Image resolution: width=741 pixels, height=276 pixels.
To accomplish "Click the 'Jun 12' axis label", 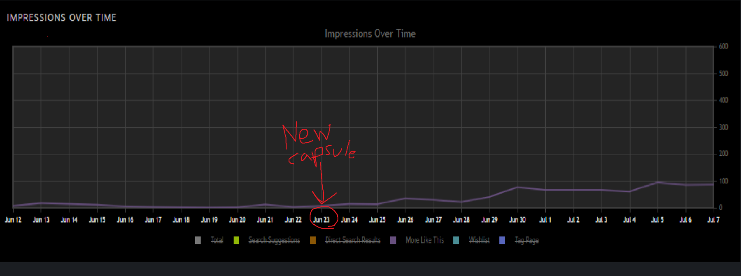I will [13, 220].
